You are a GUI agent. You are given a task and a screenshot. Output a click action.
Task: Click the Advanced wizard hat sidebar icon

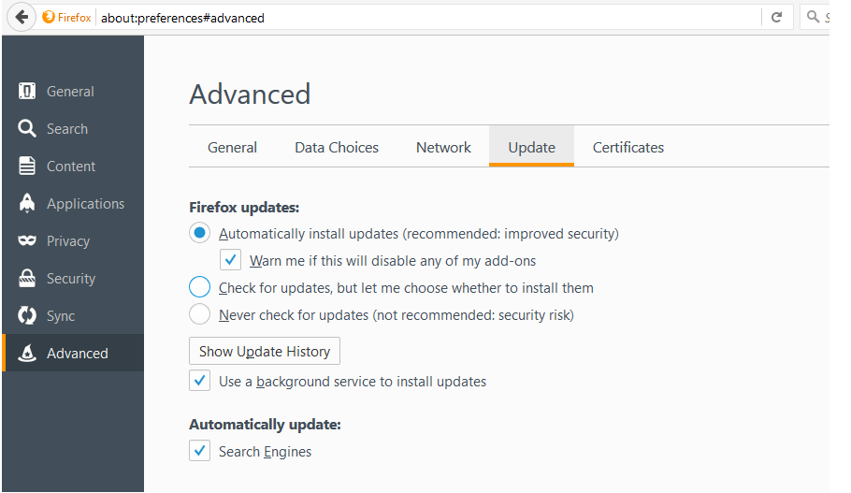click(x=26, y=353)
